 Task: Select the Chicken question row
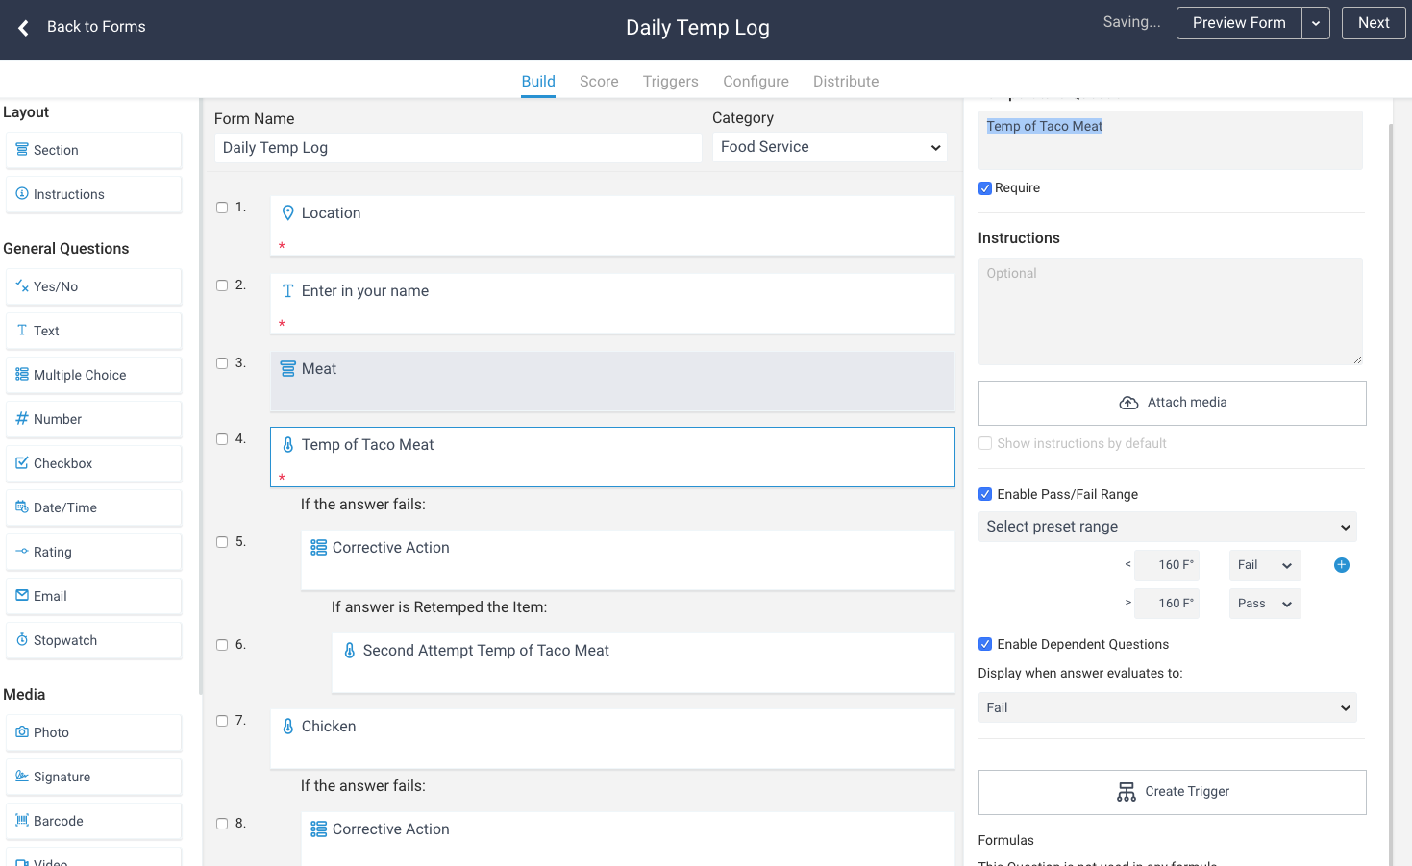pyautogui.click(x=612, y=738)
